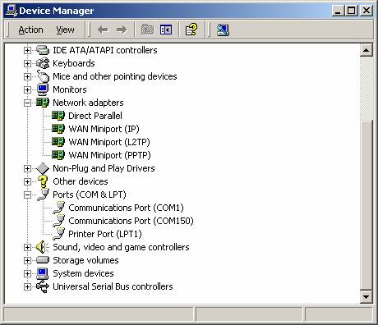The width and height of the screenshot is (378, 325).
Task: Click the Storage volumes drive icon
Action: coord(43,260)
